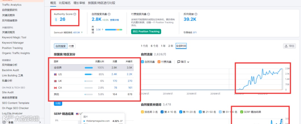Click the Authority Score gauge icon
Screen dimensions: 301x124
click(56, 19)
